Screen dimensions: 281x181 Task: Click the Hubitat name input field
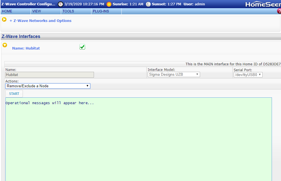point(50,75)
